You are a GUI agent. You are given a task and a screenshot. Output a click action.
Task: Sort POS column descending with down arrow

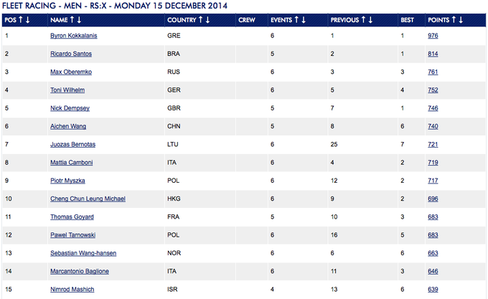click(x=27, y=20)
